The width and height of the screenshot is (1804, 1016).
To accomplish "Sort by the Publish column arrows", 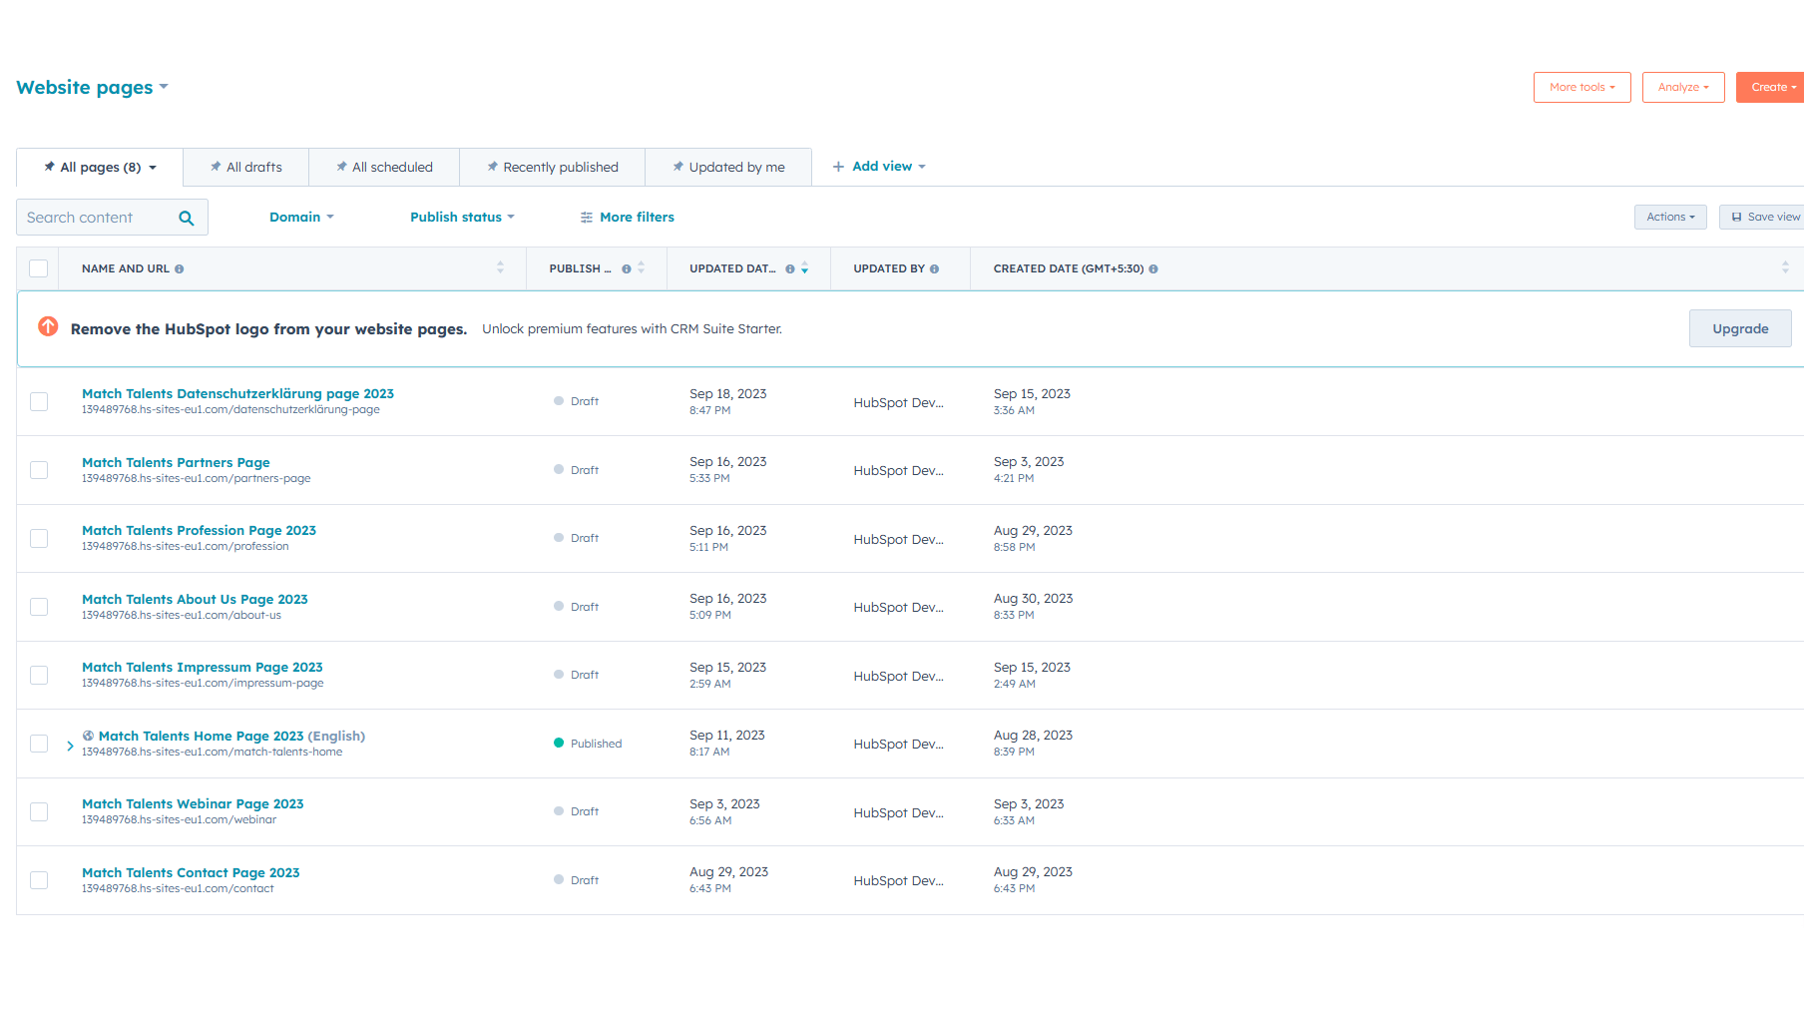I will click(642, 268).
